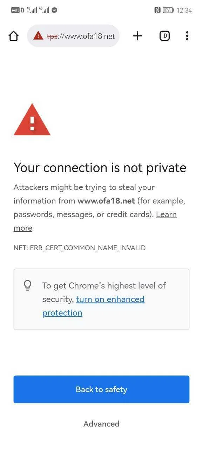203x450 pixels.
Task: Open the Learn more link
Action: (95, 221)
